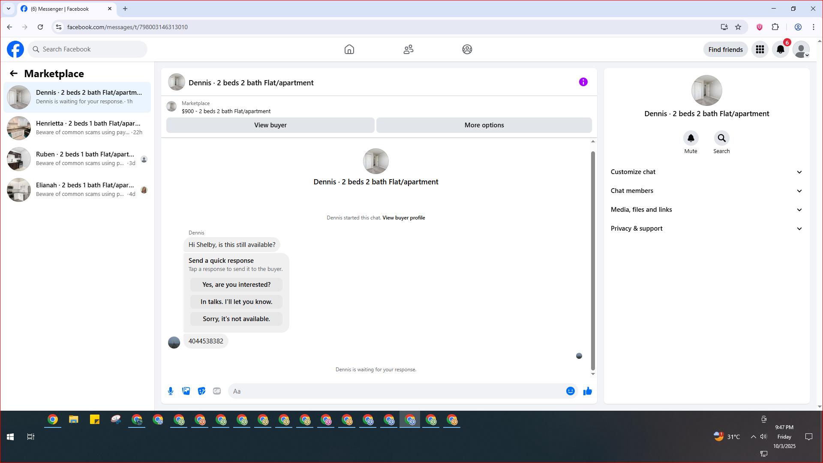
Task: Open Henrietta 2 beds 1 bath conversation
Action: (x=77, y=128)
